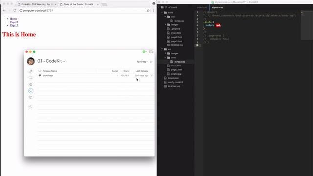Switch to styles.scss editor tab
The height and width of the screenshot is (176, 313).
(x=217, y=8)
